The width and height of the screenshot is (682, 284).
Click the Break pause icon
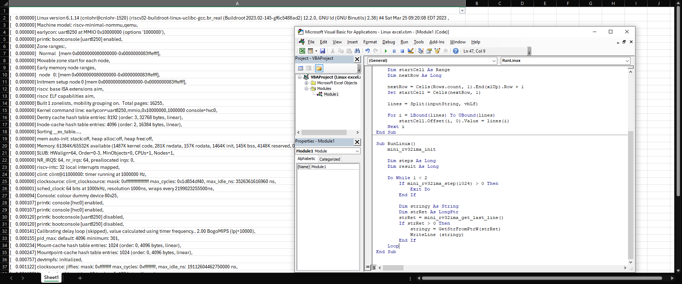[394, 51]
